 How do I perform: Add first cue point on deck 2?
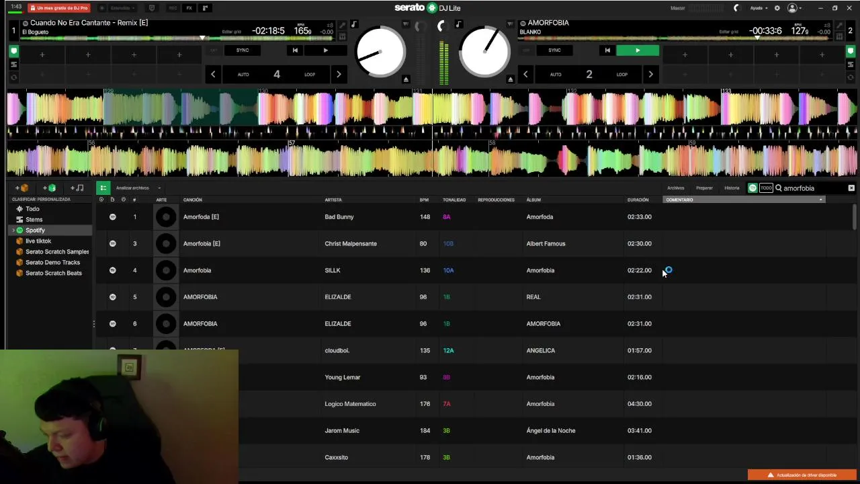[x=685, y=55]
